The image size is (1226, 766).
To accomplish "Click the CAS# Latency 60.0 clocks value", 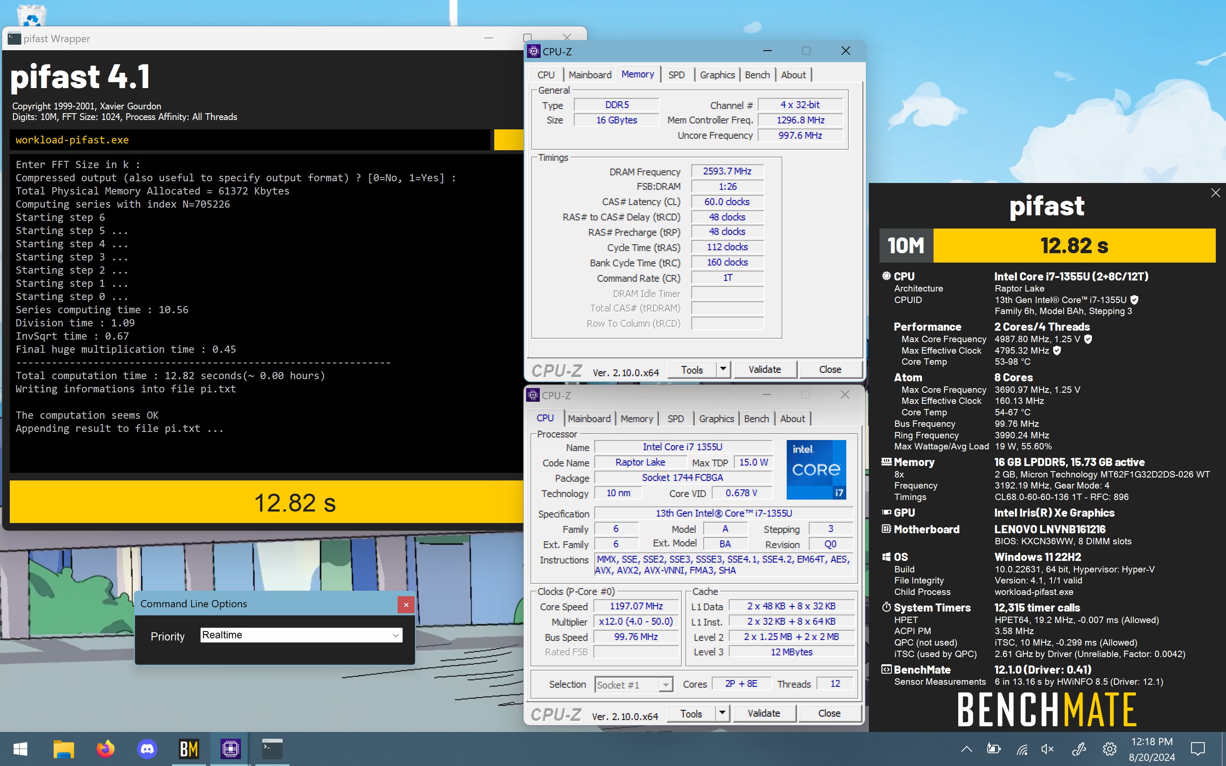I will click(x=727, y=202).
